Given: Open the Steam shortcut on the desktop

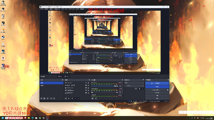Looking at the screenshot, I should [3, 38].
